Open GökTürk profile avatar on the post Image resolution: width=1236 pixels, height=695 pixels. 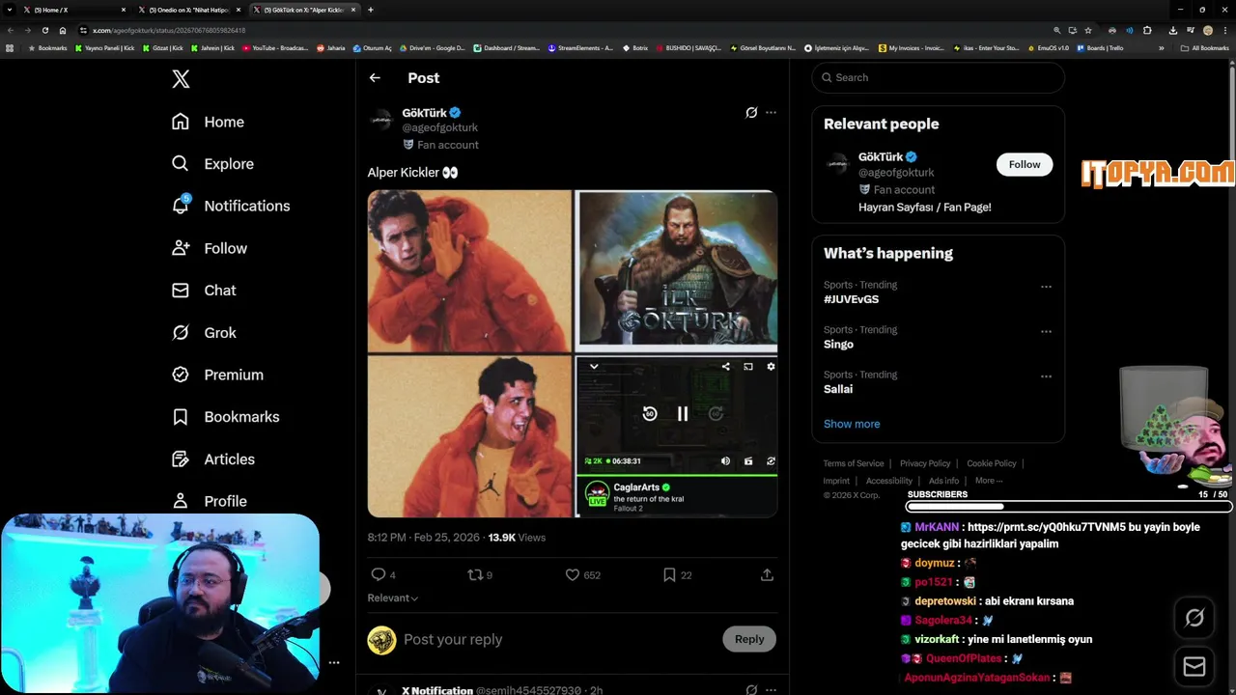[x=381, y=120]
